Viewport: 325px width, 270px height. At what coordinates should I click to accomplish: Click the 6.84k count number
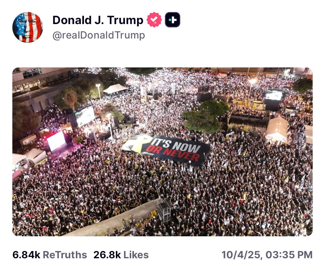click(26, 255)
